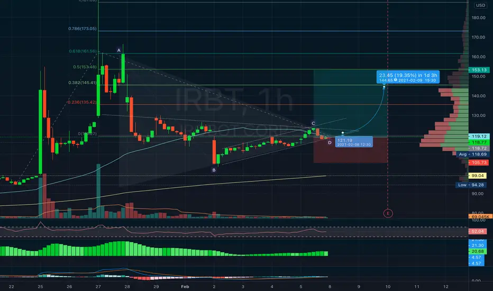Select the pattern point B marker

(214, 170)
